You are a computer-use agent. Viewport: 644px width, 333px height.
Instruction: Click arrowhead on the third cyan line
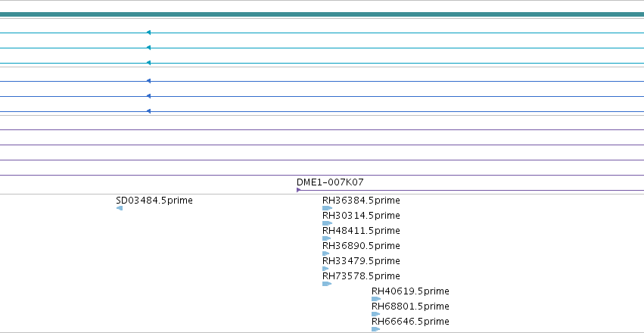148,63
